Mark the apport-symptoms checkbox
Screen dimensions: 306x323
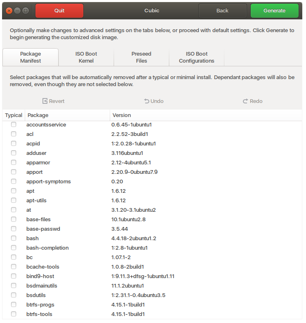point(14,181)
